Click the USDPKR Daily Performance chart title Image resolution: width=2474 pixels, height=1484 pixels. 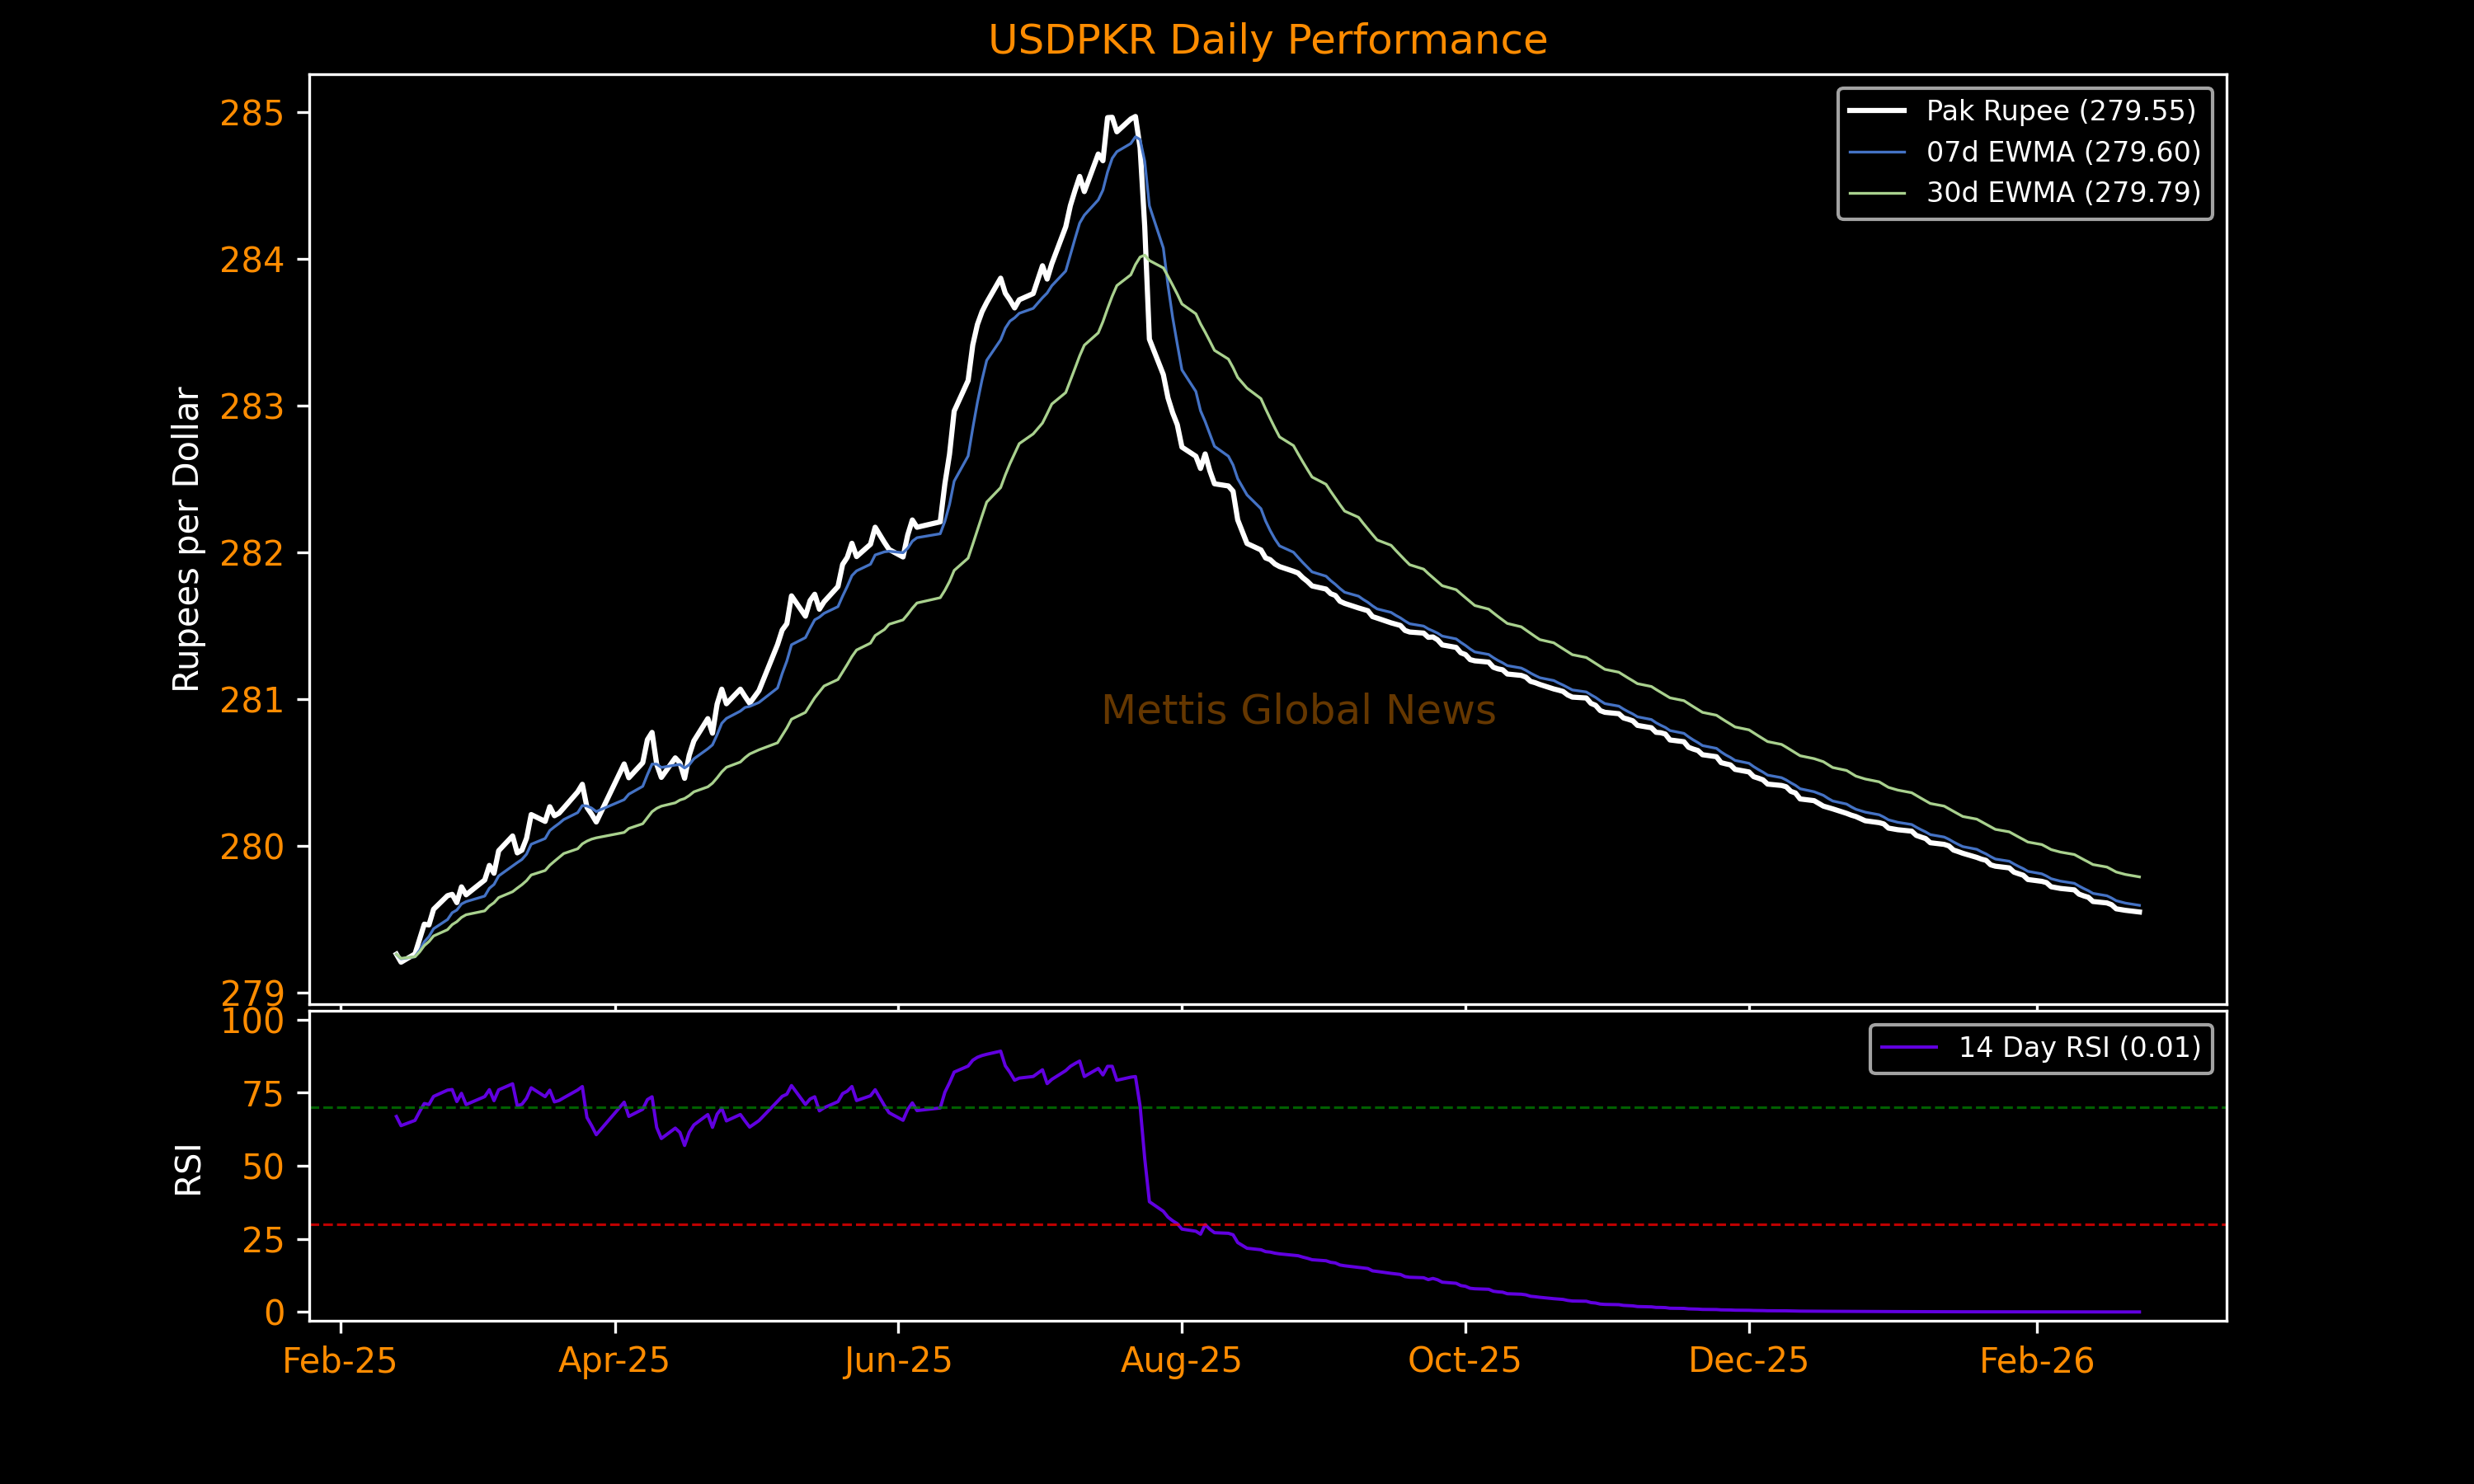click(x=1267, y=41)
